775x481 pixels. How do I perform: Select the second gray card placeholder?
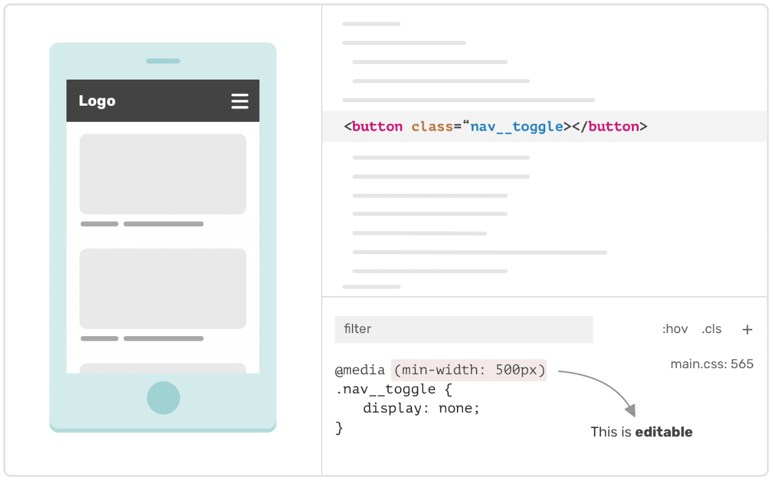pyautogui.click(x=163, y=288)
